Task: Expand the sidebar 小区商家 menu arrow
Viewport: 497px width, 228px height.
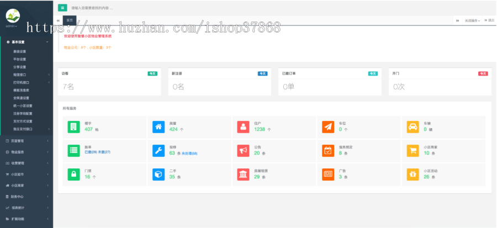Action: tap(47, 185)
